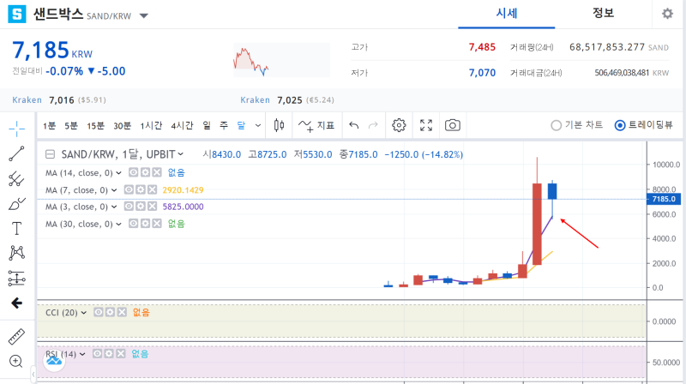Remove the MA 30 indicator
This screenshot has width=686, height=384.
(157, 224)
